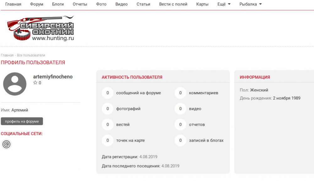This screenshot has width=314, height=181.
Task: Open the Видео menu item
Action: 122,4
